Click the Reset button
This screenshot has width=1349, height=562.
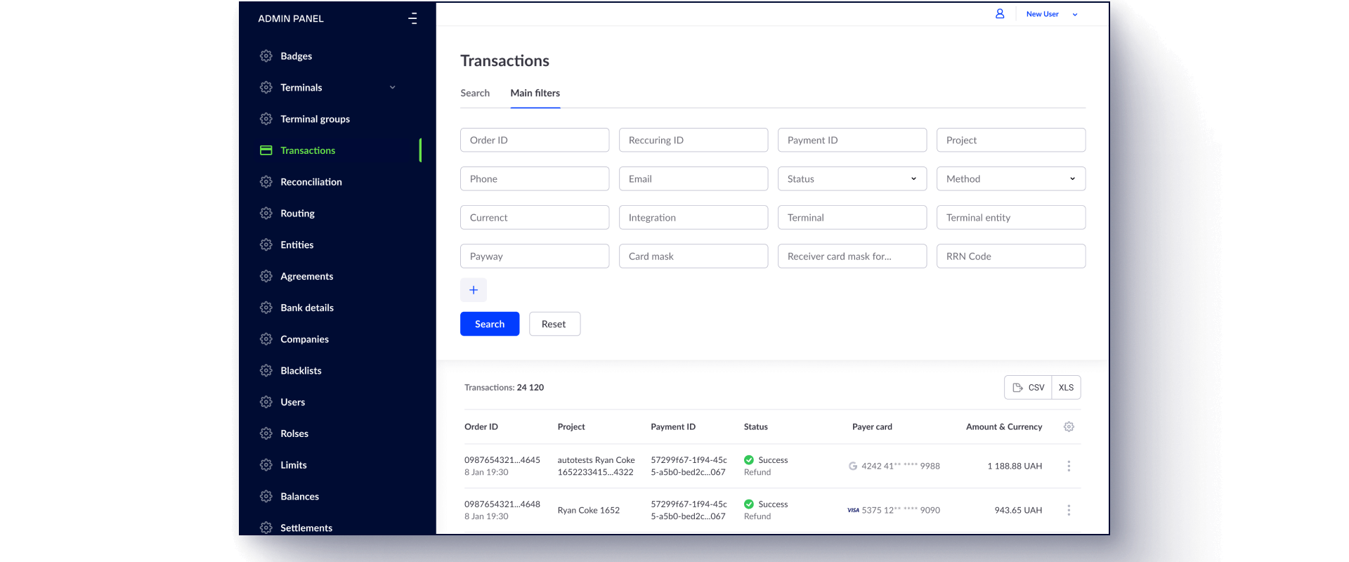tap(554, 325)
